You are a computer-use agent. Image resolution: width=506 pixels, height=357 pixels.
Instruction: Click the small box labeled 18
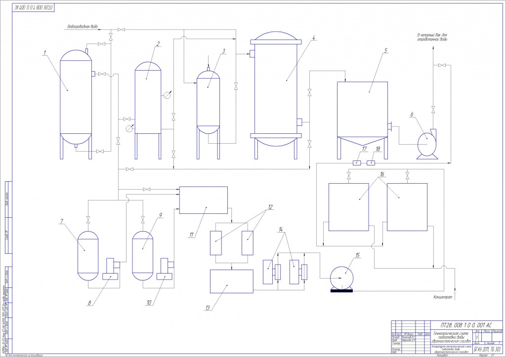click(371, 163)
